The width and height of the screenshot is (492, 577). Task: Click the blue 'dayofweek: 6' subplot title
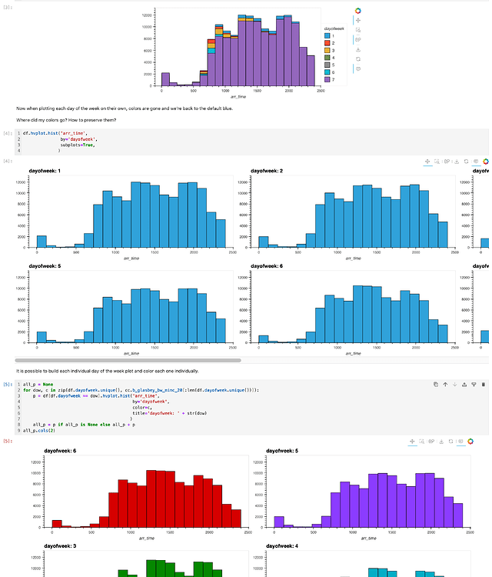[267, 266]
